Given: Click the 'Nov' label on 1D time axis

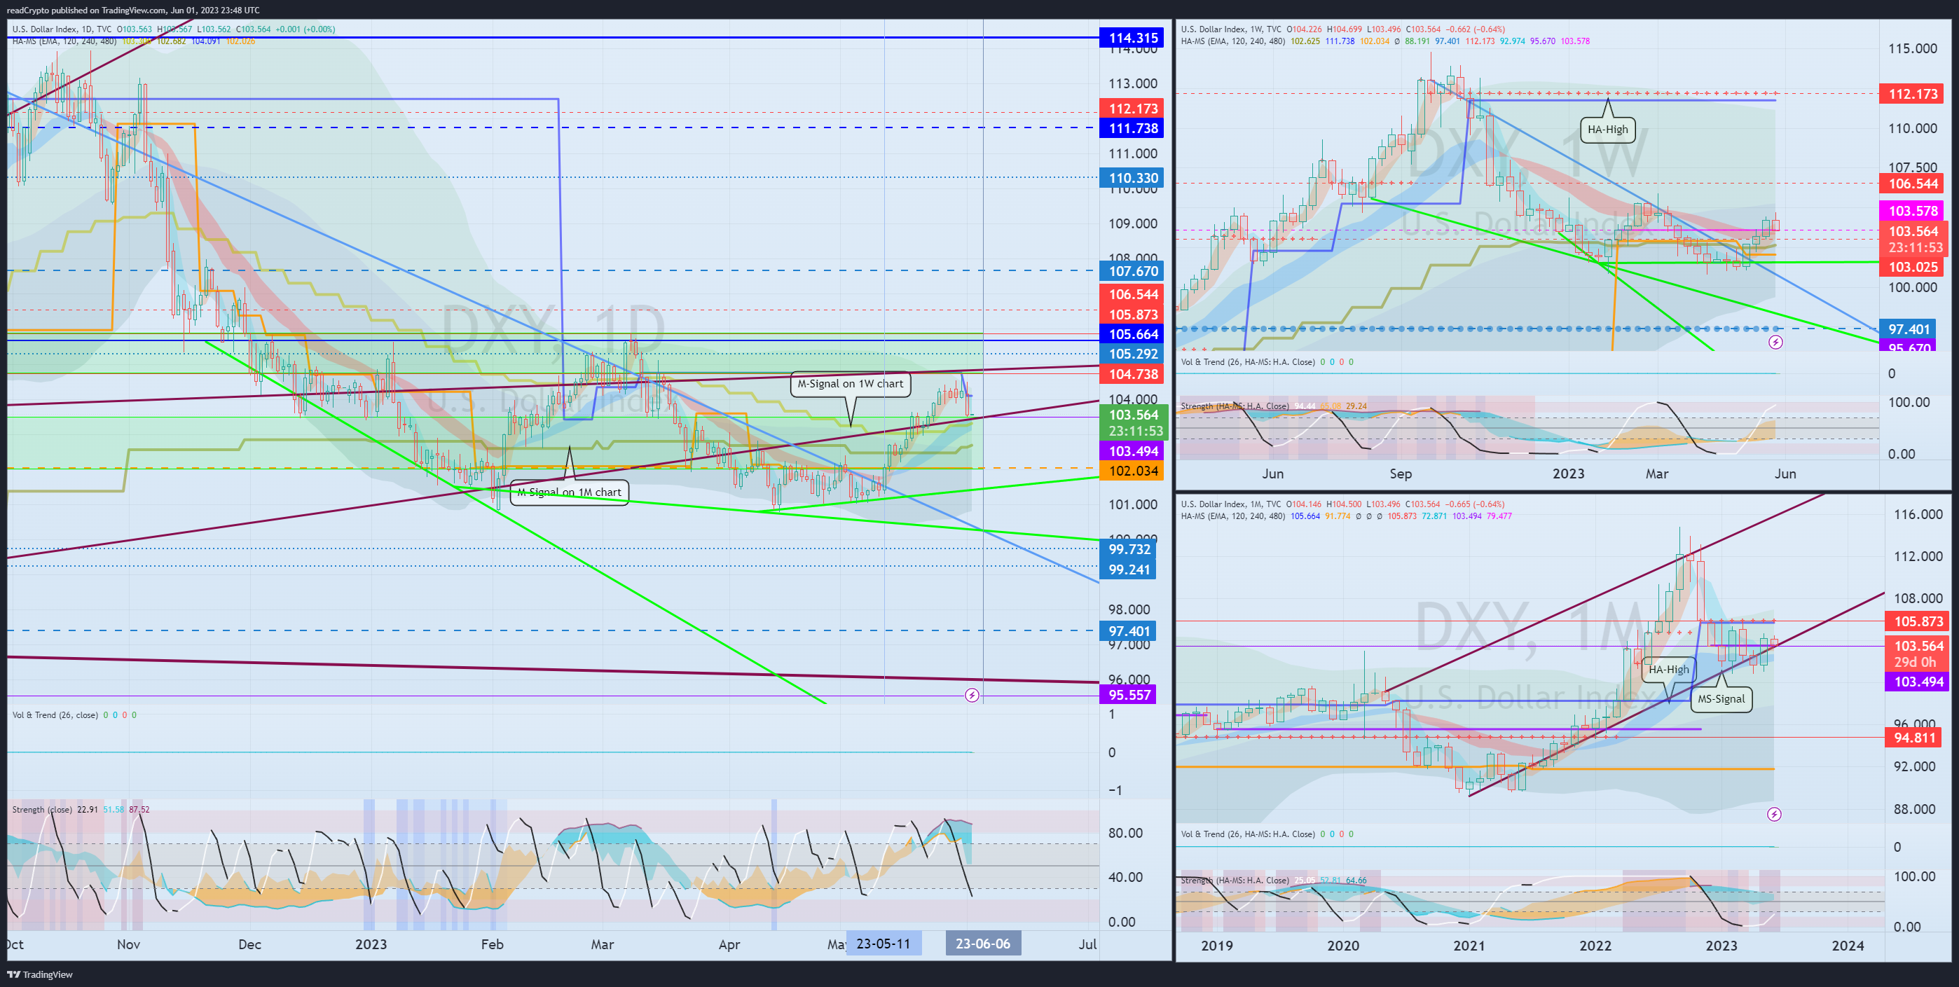Looking at the screenshot, I should [128, 944].
